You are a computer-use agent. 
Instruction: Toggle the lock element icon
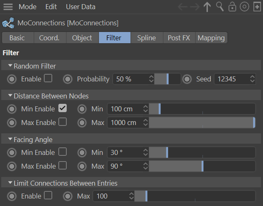point(232,7)
